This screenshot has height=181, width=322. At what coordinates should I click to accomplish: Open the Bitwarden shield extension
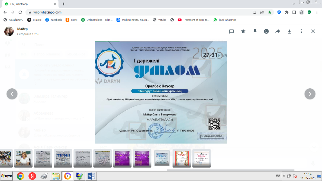pyautogui.click(x=279, y=12)
